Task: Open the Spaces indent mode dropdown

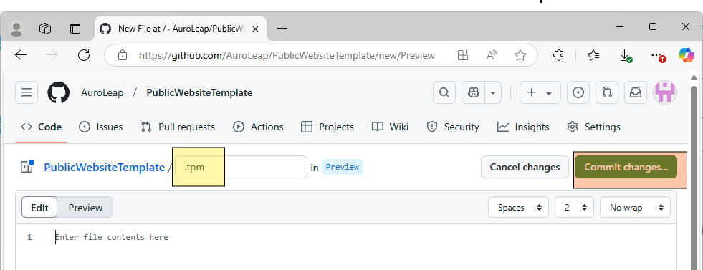Action: click(x=518, y=207)
